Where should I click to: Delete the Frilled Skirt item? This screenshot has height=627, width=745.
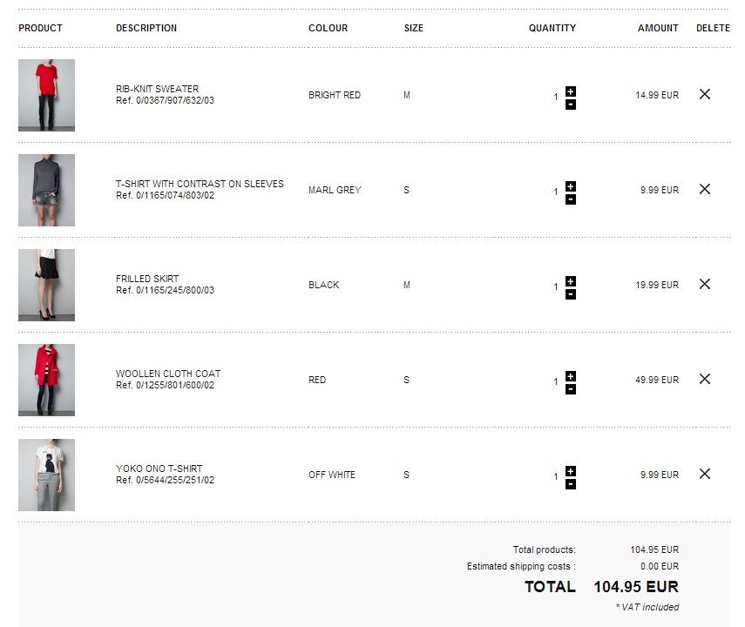705,284
